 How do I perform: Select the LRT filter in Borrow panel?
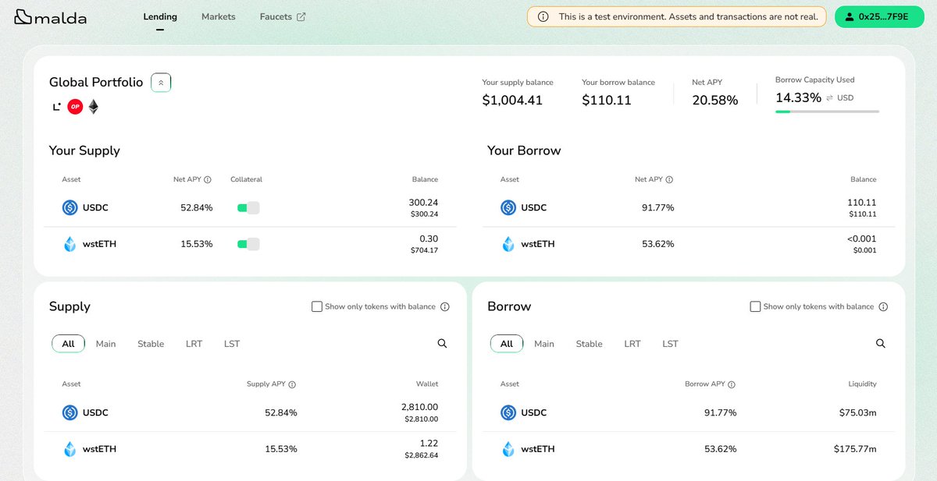632,344
